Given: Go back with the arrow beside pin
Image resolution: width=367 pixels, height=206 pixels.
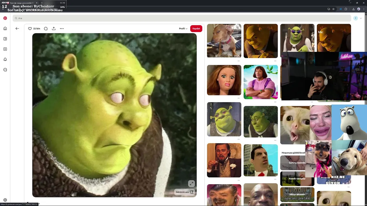Looking at the screenshot, I should 17,28.
